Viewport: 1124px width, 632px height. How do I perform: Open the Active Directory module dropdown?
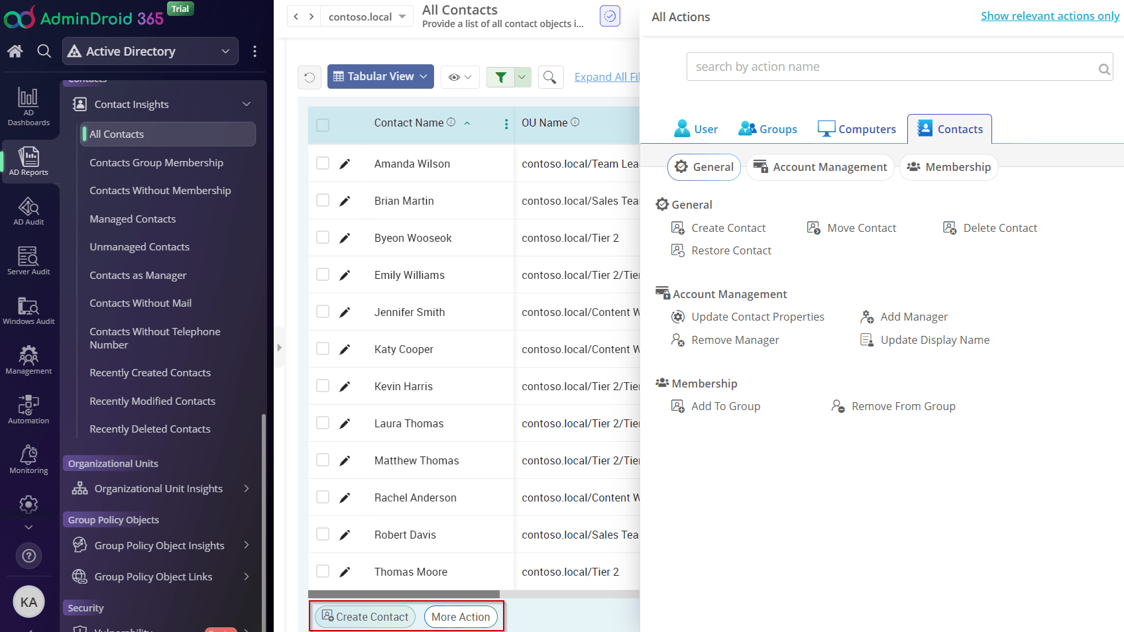click(150, 51)
